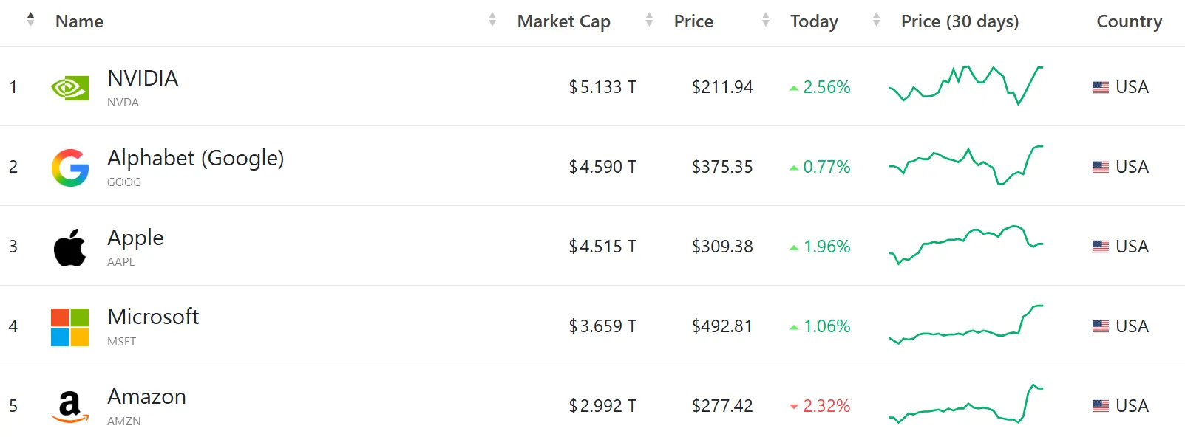
Task: Open the Alphabet (Google) company link
Action: point(196,158)
